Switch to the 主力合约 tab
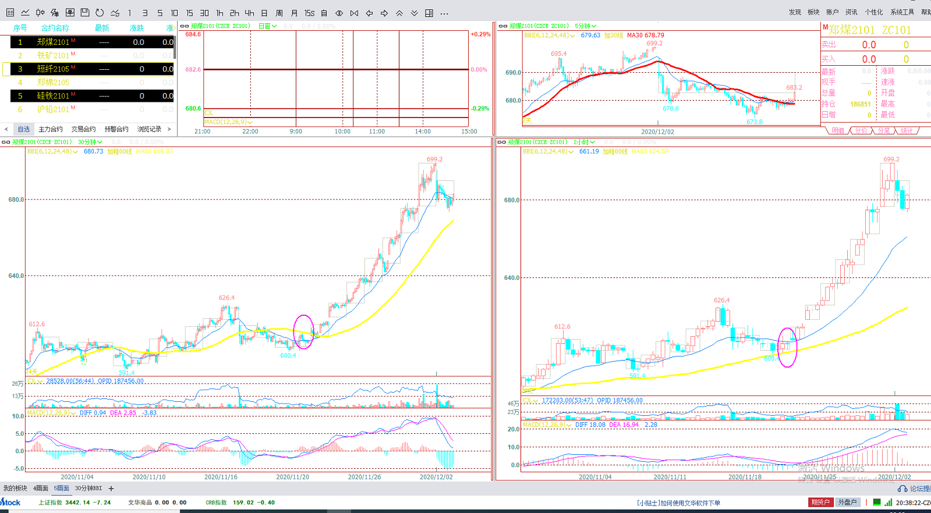Viewport: 931px width, 513px height. tap(51, 129)
